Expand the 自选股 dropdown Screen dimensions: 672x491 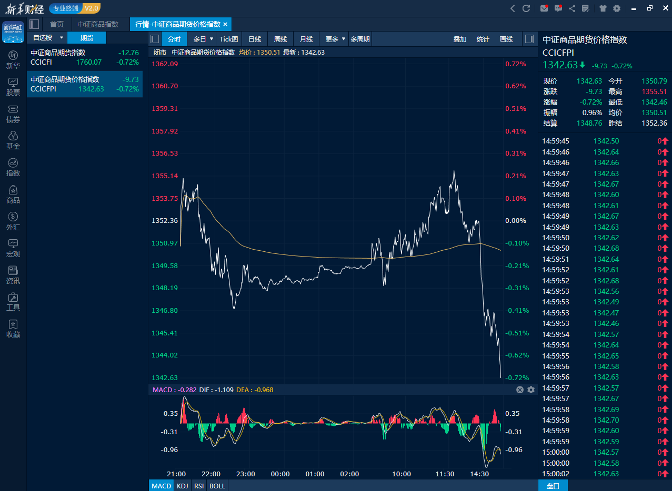tap(61, 38)
